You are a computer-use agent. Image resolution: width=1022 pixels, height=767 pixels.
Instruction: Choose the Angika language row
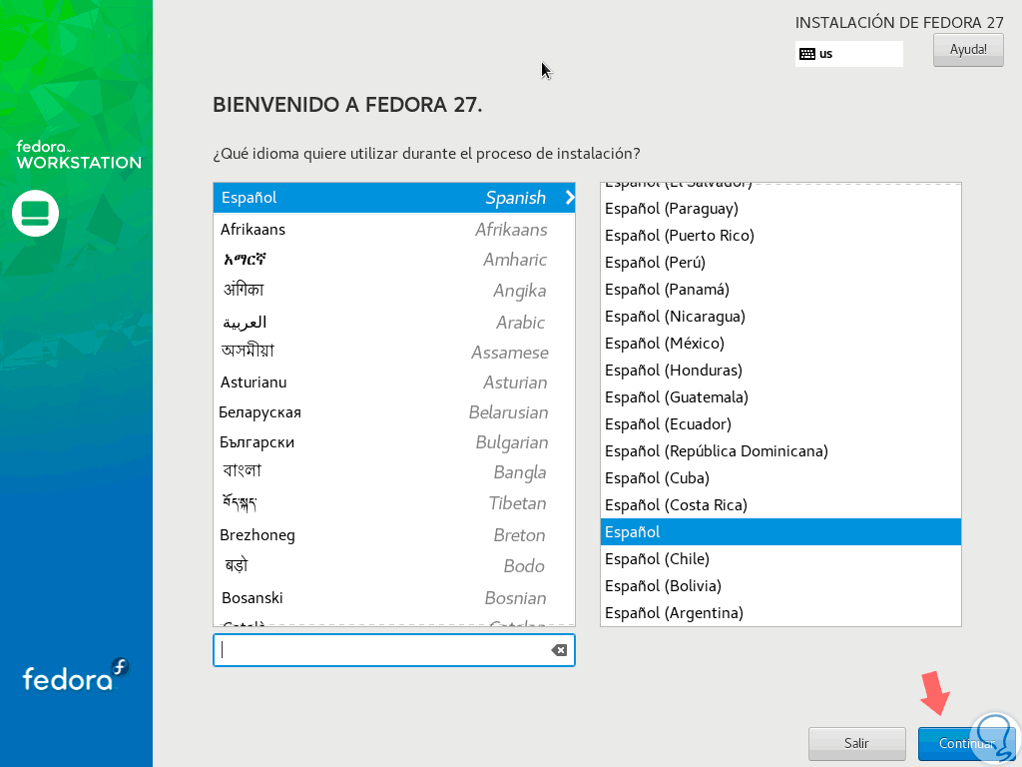[x=393, y=290]
